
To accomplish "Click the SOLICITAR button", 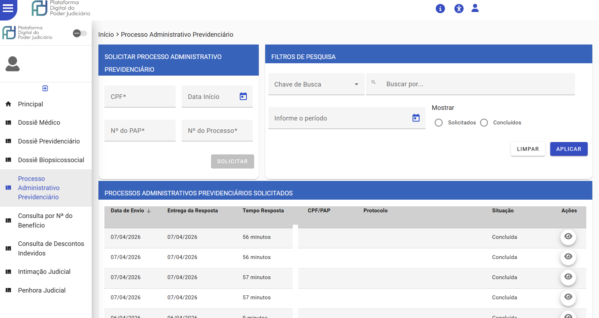I will pyautogui.click(x=233, y=161).
